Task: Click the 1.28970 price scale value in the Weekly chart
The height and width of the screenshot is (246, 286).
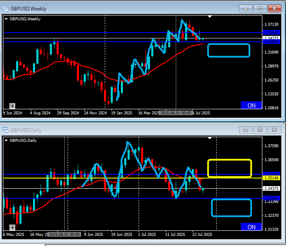Action: click(271, 66)
